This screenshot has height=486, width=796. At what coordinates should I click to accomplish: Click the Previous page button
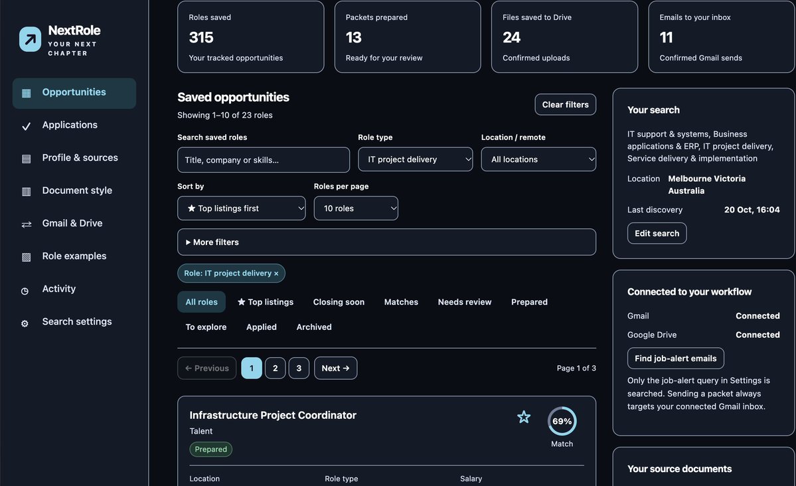coord(206,368)
